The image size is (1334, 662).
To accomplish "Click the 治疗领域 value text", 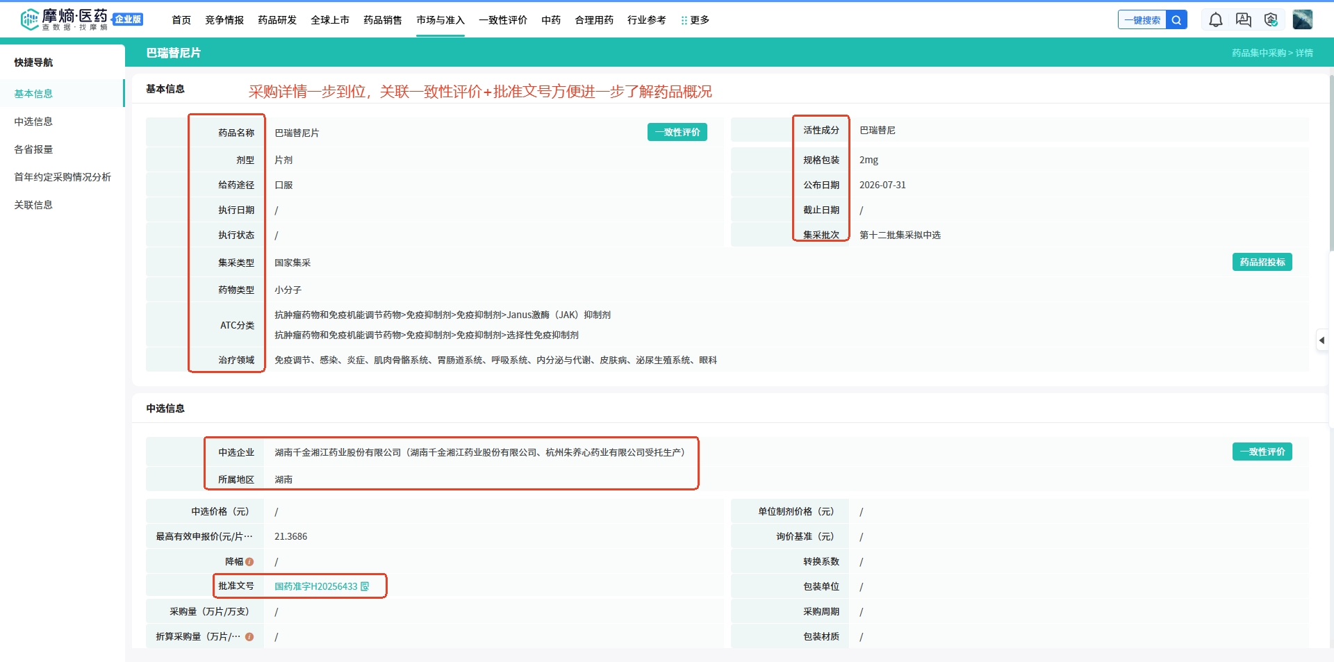I will click(495, 360).
